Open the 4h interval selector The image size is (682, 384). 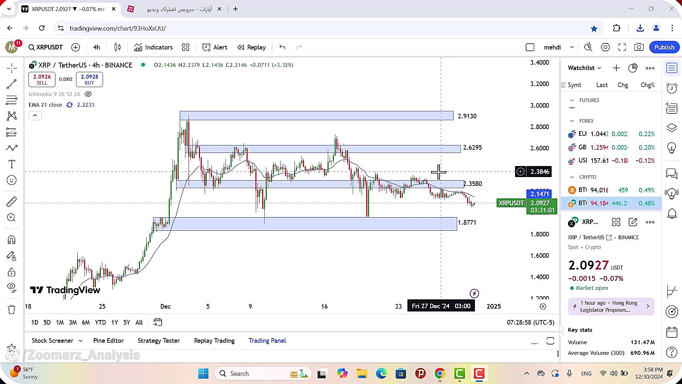[x=97, y=47]
